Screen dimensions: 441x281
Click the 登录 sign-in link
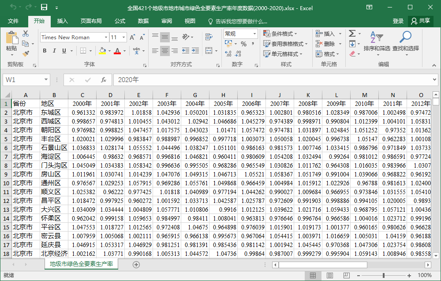click(398, 21)
